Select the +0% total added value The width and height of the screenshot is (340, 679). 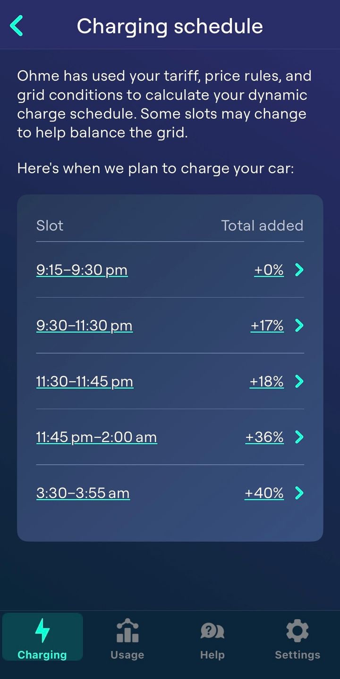coord(269,270)
